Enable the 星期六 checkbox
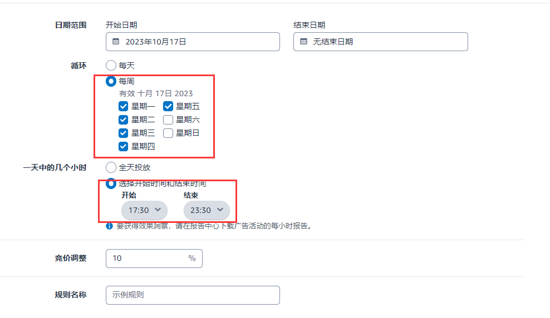Image resolution: width=550 pixels, height=318 pixels. click(168, 120)
